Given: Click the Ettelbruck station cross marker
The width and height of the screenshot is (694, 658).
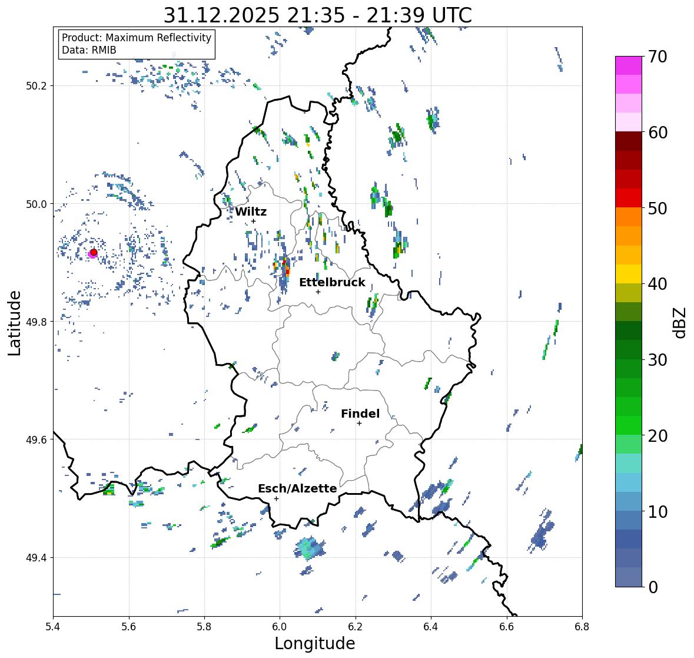Looking at the screenshot, I should (x=318, y=292).
